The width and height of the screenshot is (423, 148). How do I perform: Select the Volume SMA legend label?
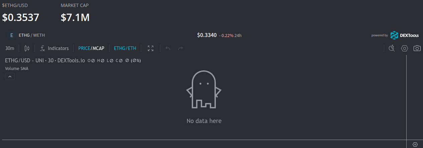17,69
